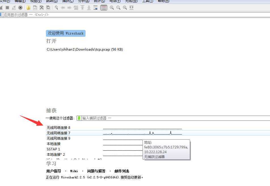This screenshot has width=270, height=186.
Task: Open the 文件(F) menu
Action: (x=5, y=1)
